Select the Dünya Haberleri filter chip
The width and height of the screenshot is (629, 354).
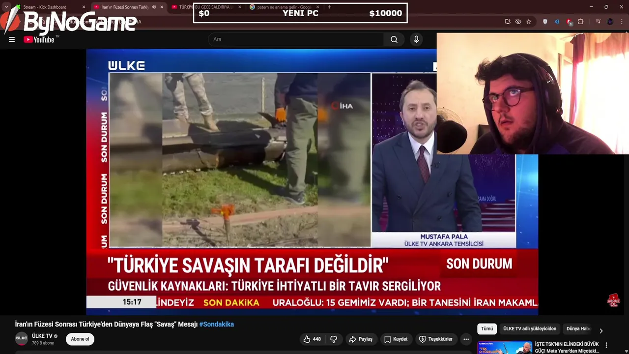coord(578,328)
